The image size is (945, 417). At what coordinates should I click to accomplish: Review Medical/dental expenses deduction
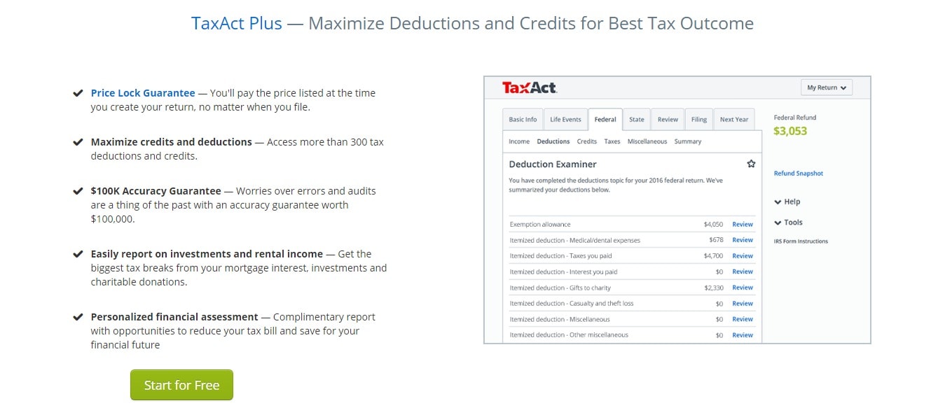point(743,240)
